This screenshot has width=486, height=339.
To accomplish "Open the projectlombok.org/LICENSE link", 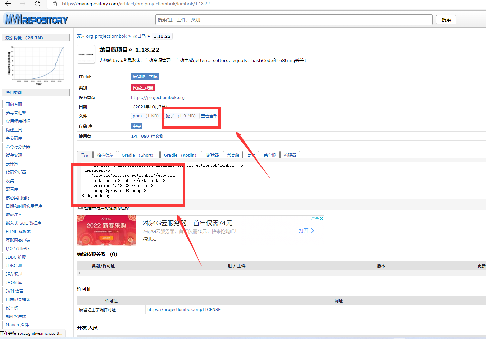I will (x=184, y=309).
